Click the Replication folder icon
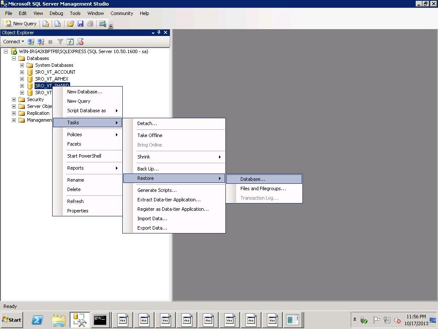438x329 pixels. 21,113
